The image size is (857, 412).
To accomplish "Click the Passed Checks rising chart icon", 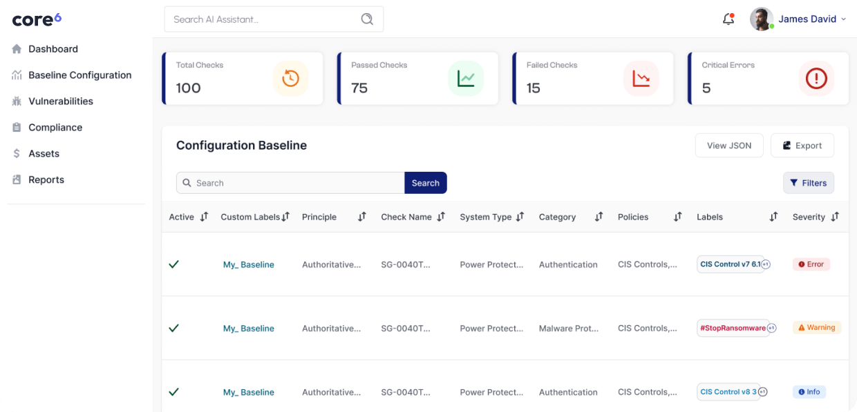I will click(466, 78).
